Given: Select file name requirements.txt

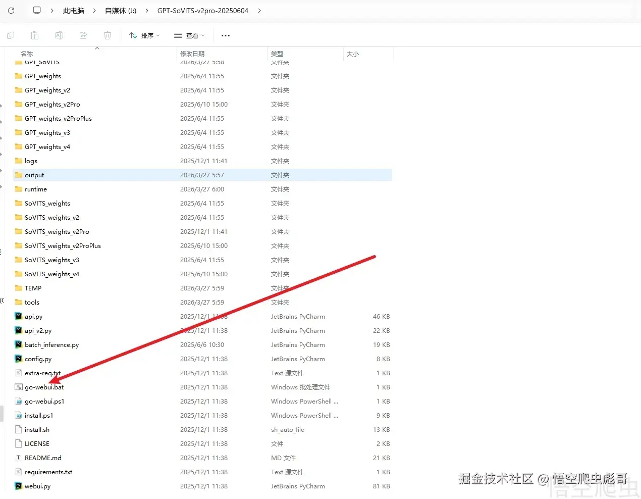Looking at the screenshot, I should click(x=48, y=472).
